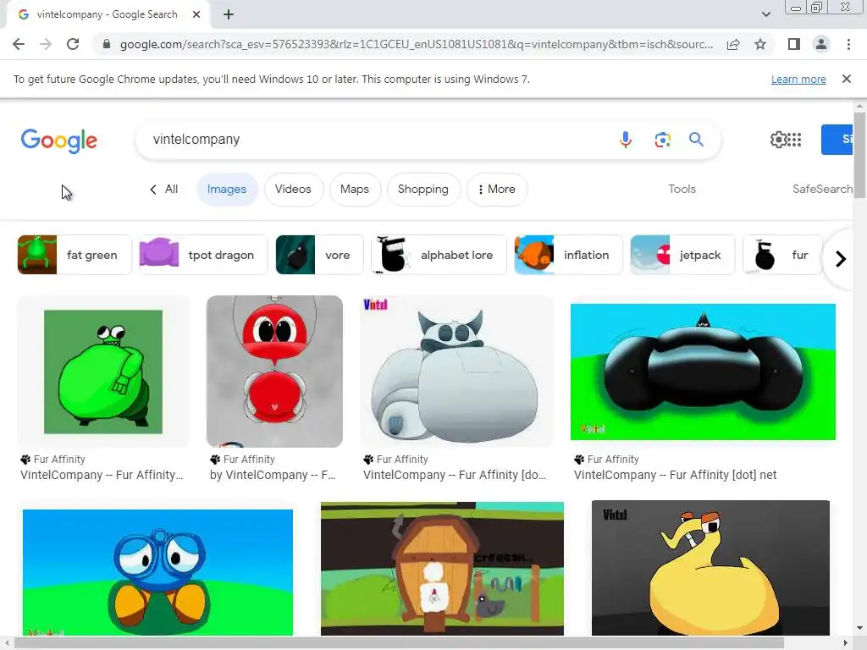Open the Google apps grid
The image size is (867, 650).
point(793,140)
